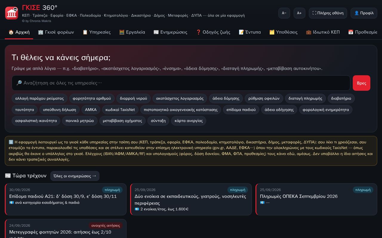382x238 pixels.
Task: Open the Εργαλεία tab
Action: 132,32
